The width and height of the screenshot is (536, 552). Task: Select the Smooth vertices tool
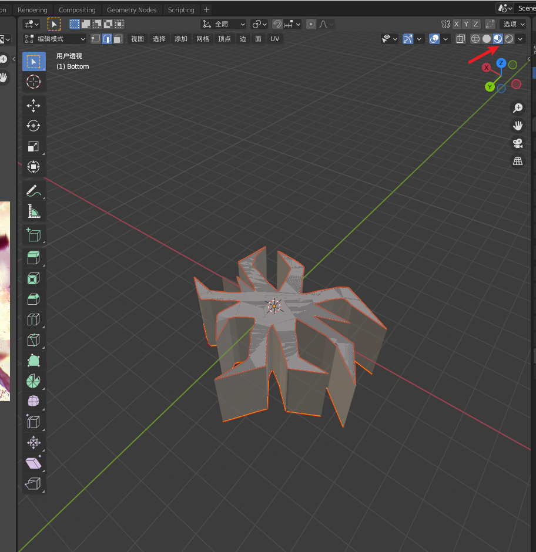click(x=34, y=401)
